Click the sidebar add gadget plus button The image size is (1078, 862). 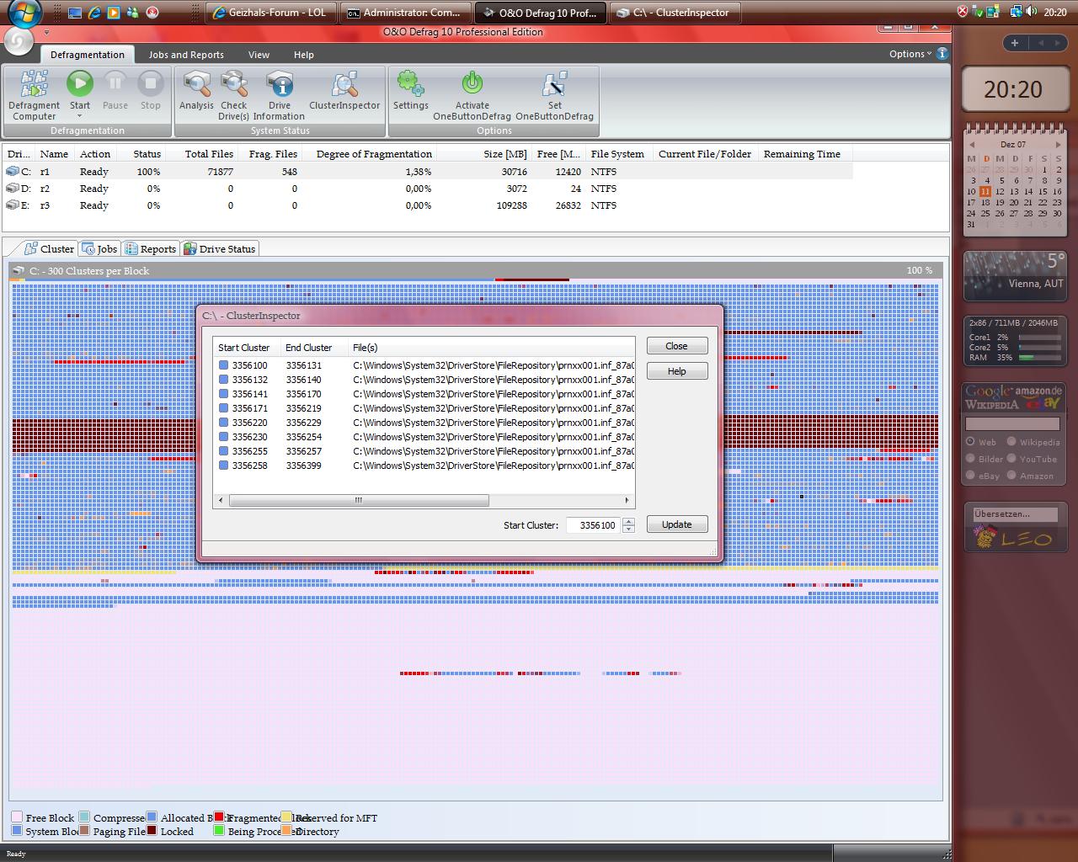[x=1015, y=43]
